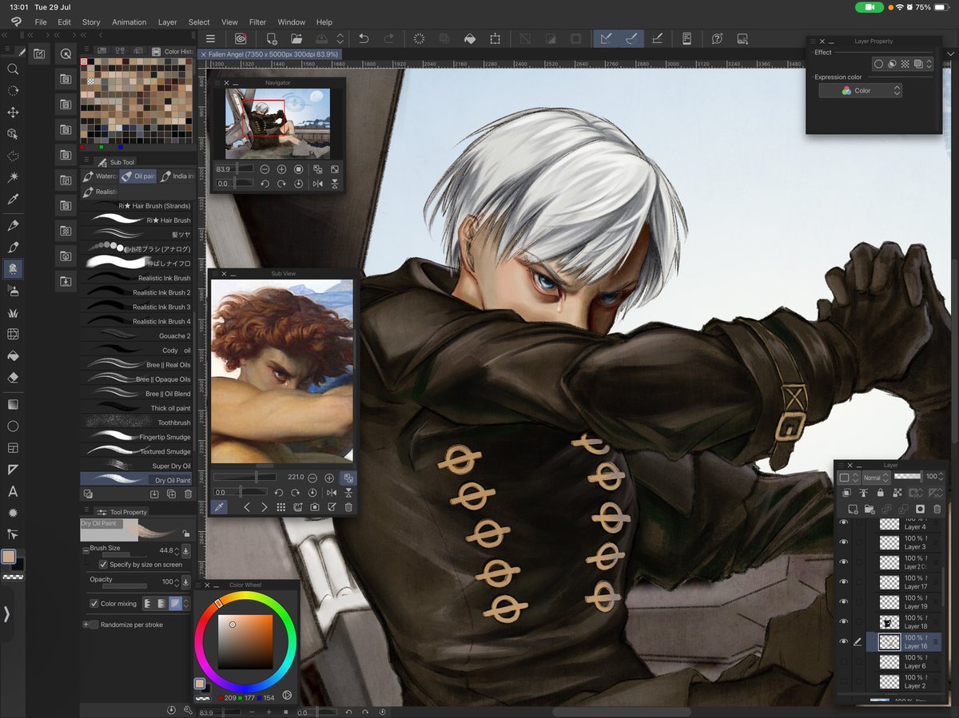The width and height of the screenshot is (959, 718).
Task: Select the Eyedropper tool in toolbar
Action: tap(13, 199)
